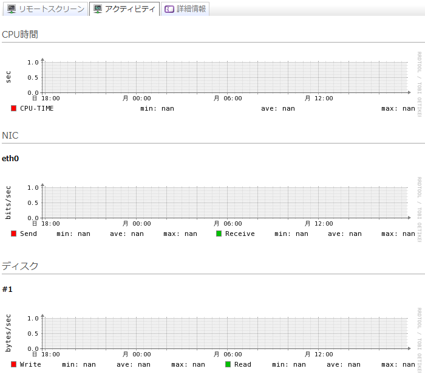Viewport: 425px width, 374px height.
Task: Click the purple detailed info icon
Action: click(169, 9)
